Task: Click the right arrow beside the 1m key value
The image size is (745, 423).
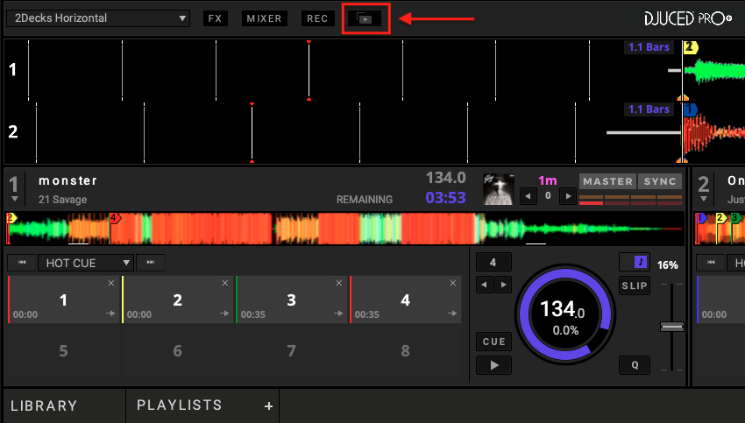Action: pyautogui.click(x=568, y=196)
